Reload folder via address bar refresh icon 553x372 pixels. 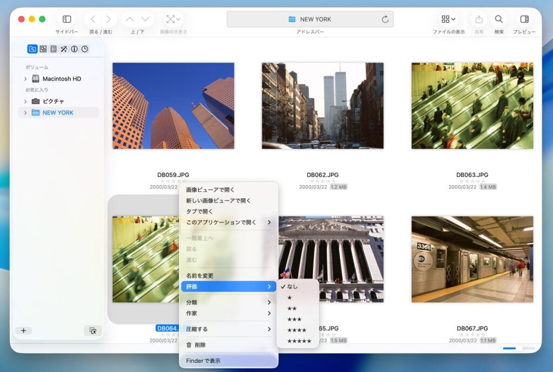coord(385,19)
